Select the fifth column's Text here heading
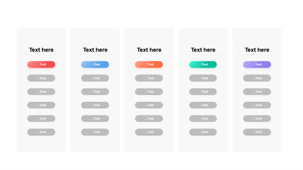Image resolution: width=303 pixels, height=170 pixels. [x=257, y=50]
